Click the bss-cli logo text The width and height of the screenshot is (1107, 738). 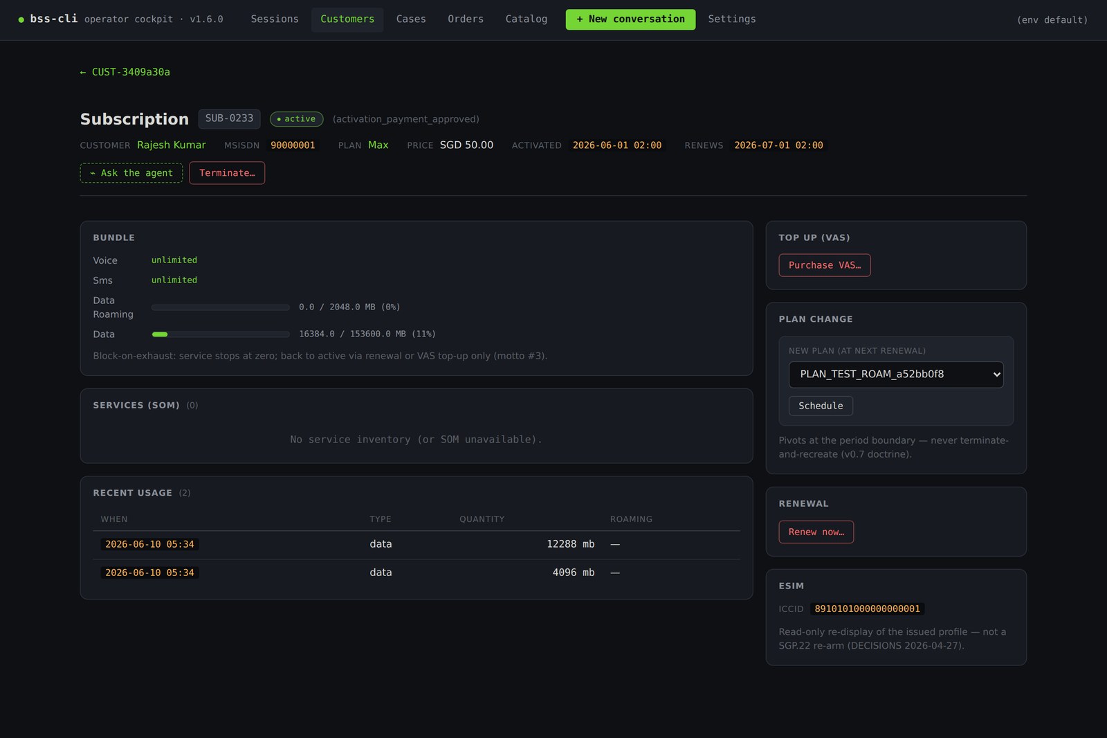(54, 19)
